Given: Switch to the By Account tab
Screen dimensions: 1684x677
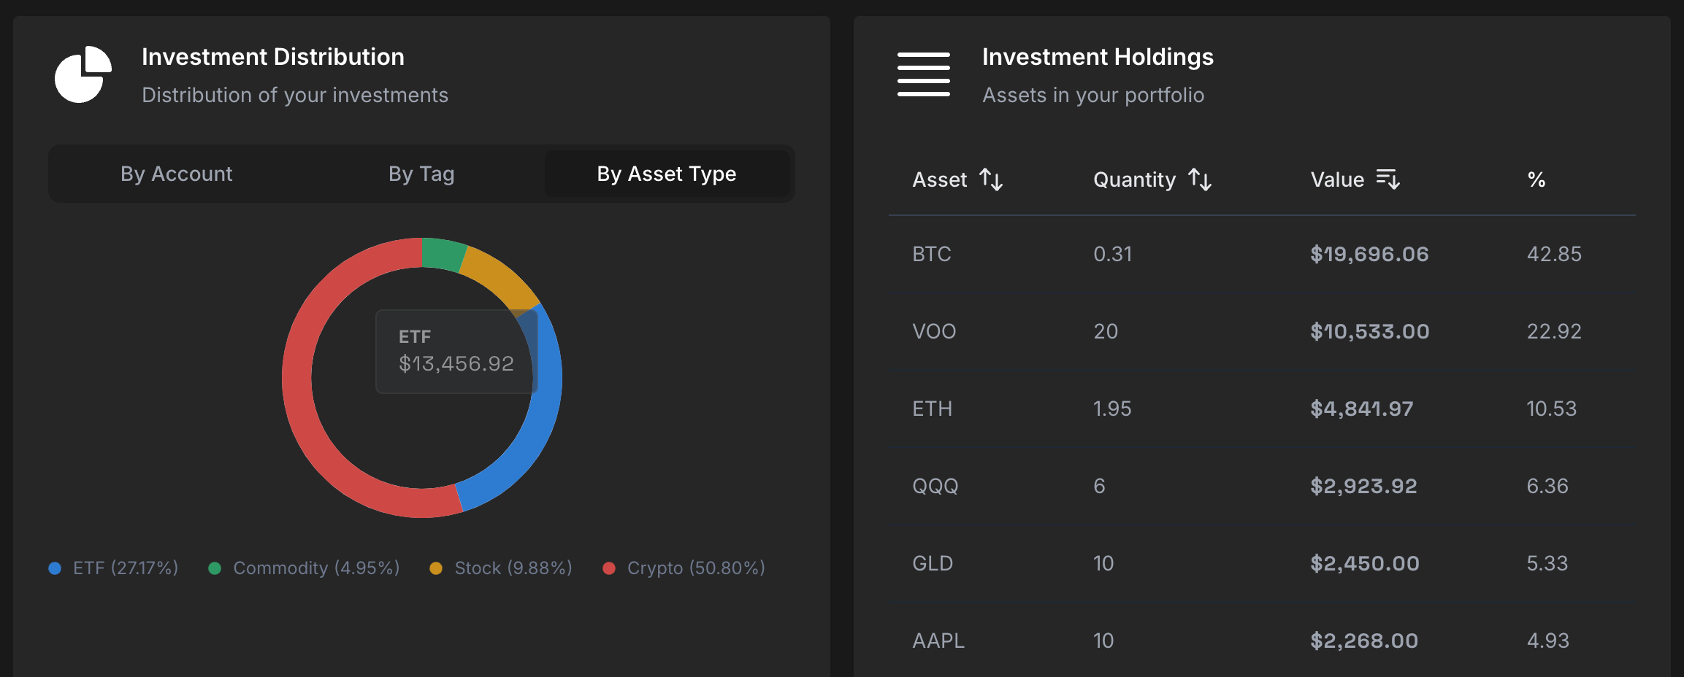Looking at the screenshot, I should (x=176, y=174).
